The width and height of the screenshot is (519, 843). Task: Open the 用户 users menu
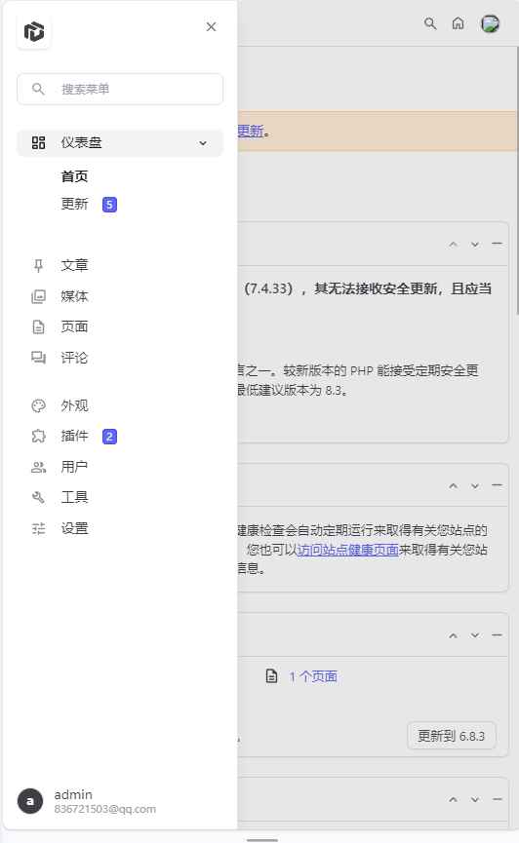74,467
